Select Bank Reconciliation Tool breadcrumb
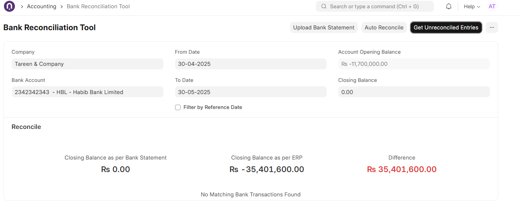Viewport: 519px width, 214px height. point(98,7)
